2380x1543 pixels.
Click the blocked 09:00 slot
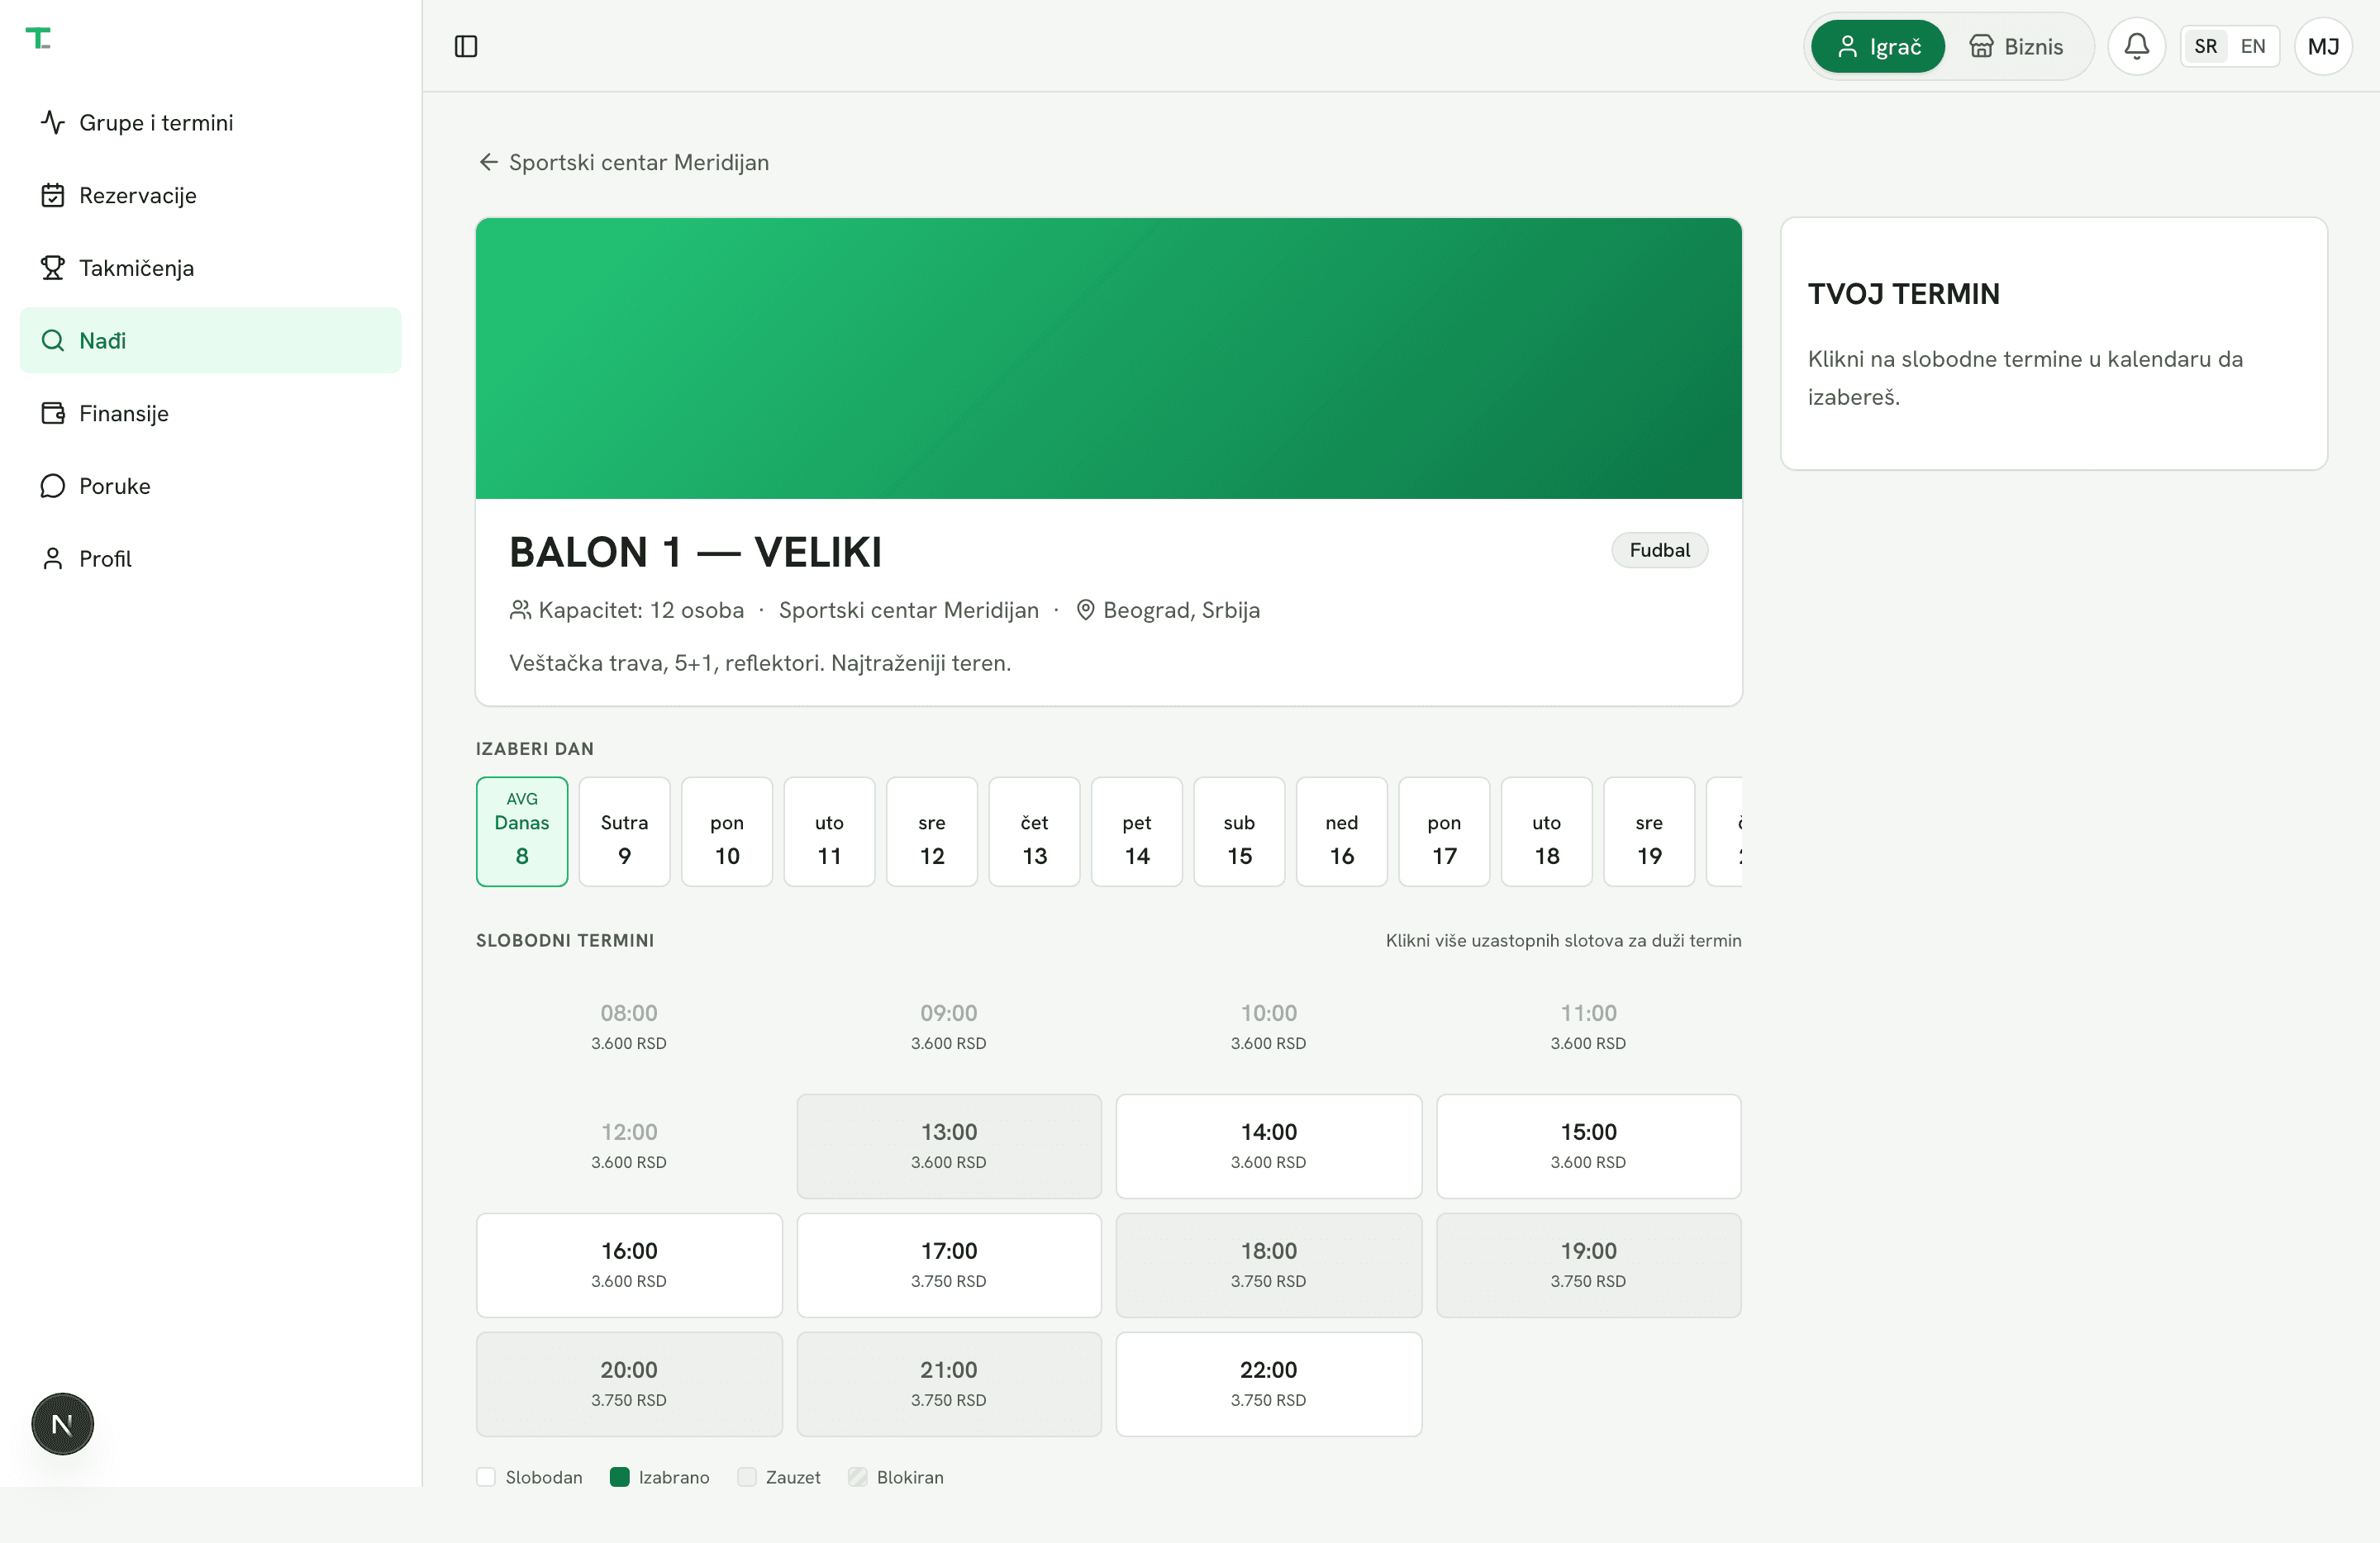click(949, 1027)
